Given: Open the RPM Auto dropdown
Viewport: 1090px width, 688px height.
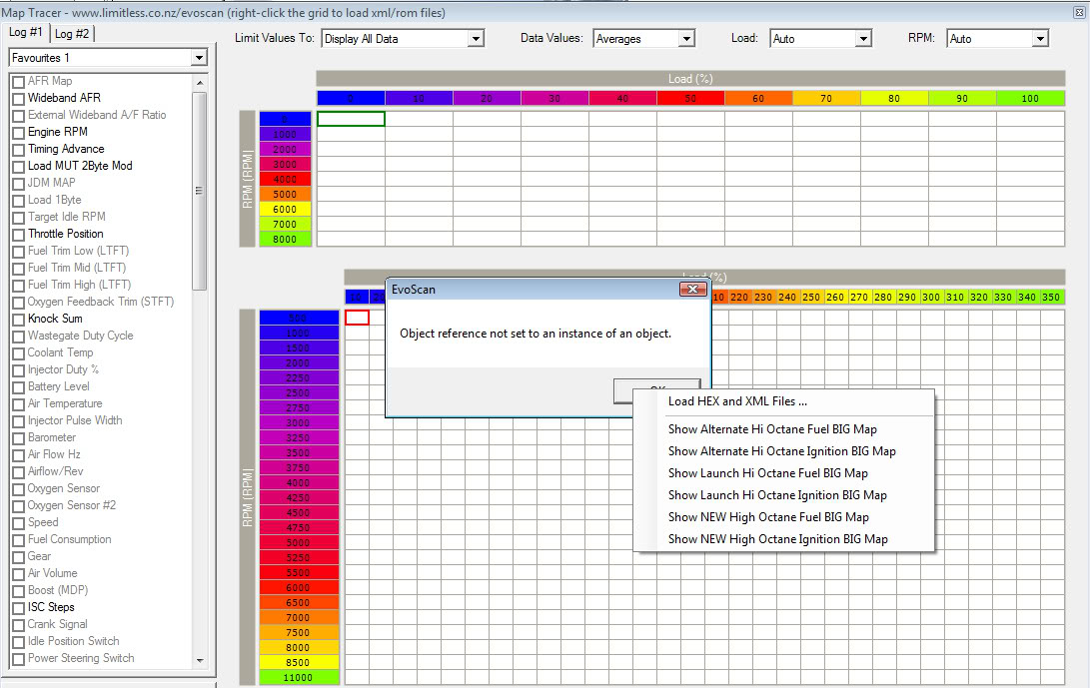Looking at the screenshot, I should pos(1040,39).
